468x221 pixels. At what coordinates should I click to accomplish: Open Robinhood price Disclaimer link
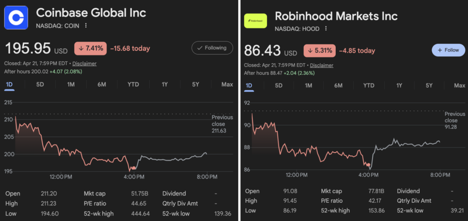tap(322, 65)
